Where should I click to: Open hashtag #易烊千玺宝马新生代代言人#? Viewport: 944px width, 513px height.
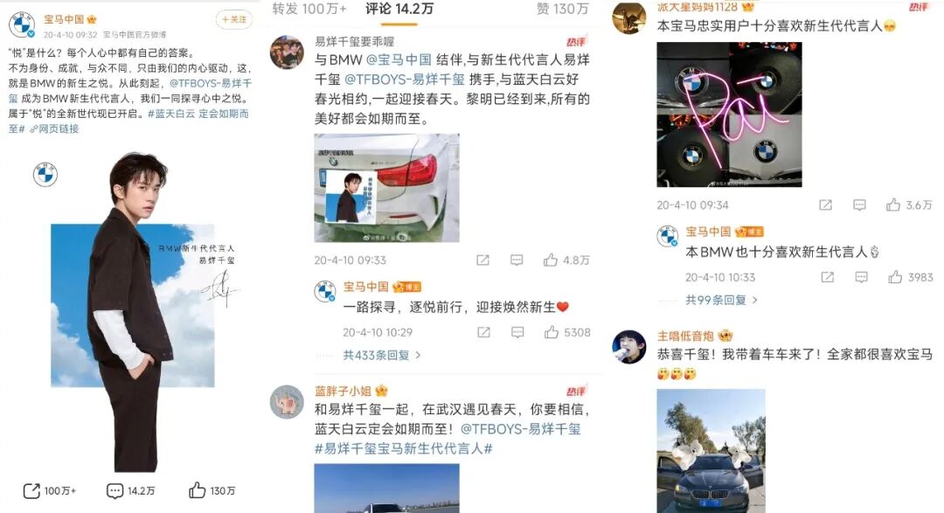coord(403,448)
